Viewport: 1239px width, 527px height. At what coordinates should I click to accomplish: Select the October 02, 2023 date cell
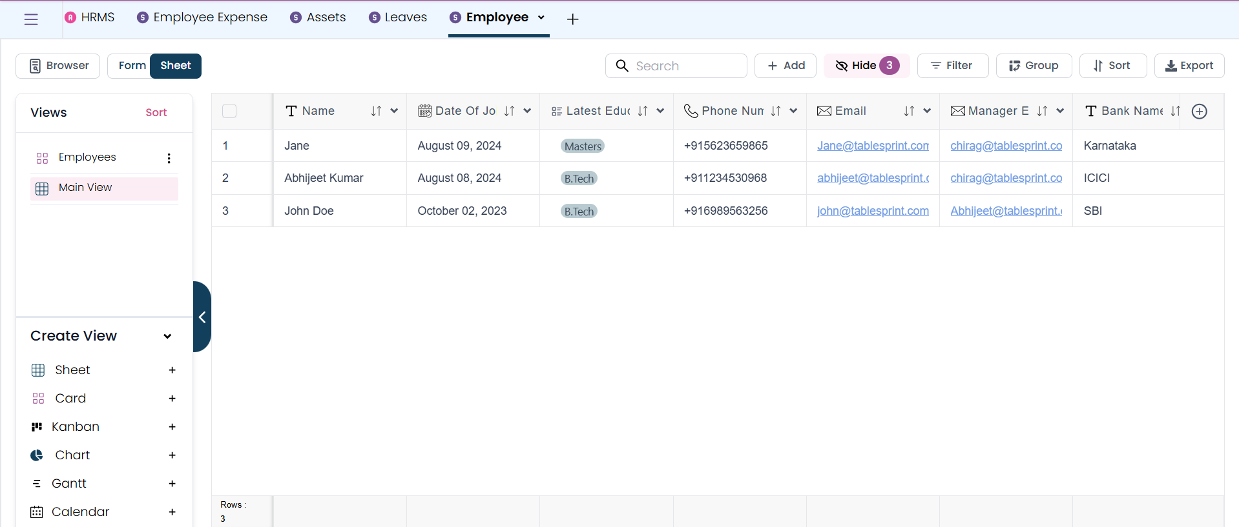click(473, 211)
